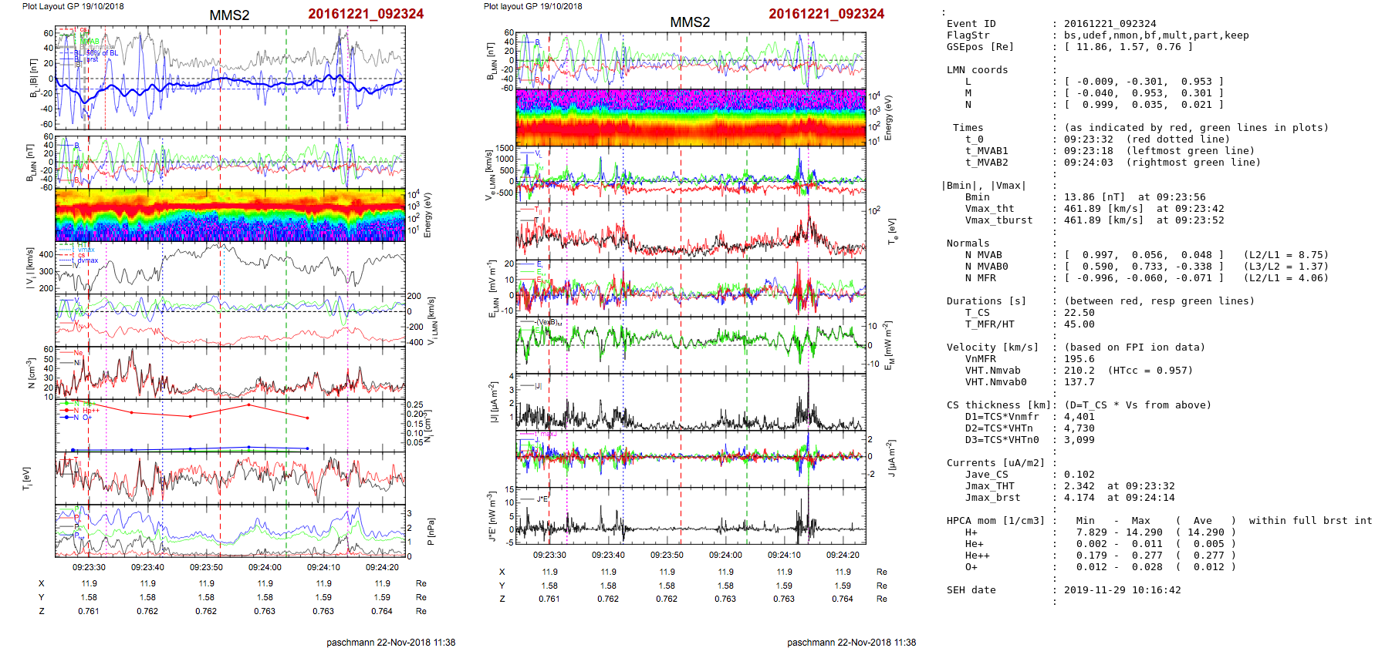Click the left plot's ion energy spectrogram
Screen dimensions: 1392x648
[230, 215]
